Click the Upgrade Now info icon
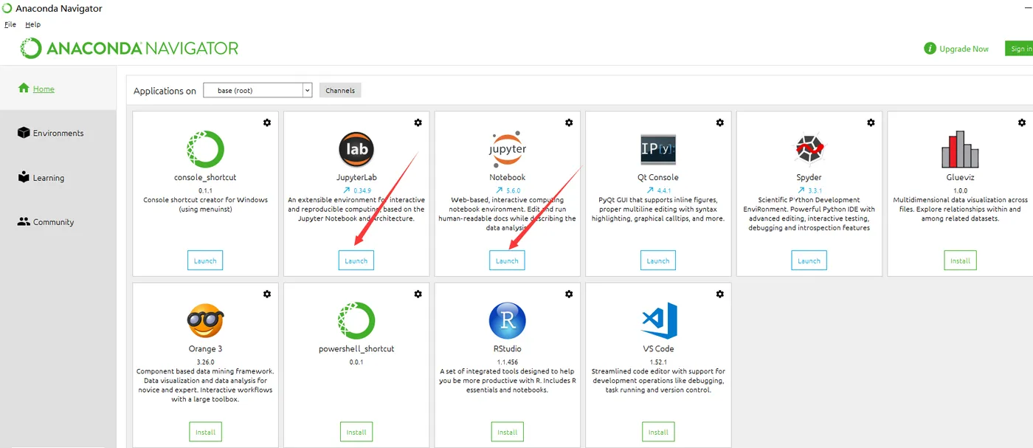 click(x=930, y=49)
